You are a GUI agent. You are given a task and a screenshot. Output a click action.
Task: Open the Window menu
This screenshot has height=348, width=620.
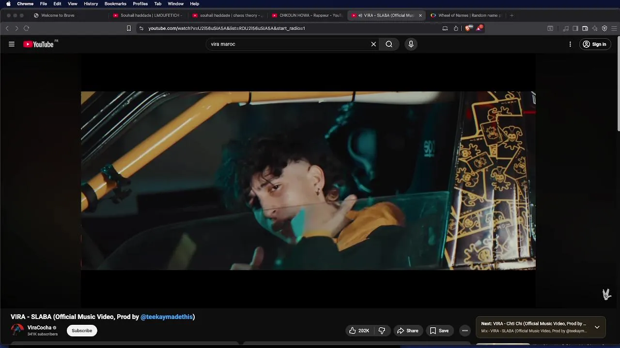(175, 4)
